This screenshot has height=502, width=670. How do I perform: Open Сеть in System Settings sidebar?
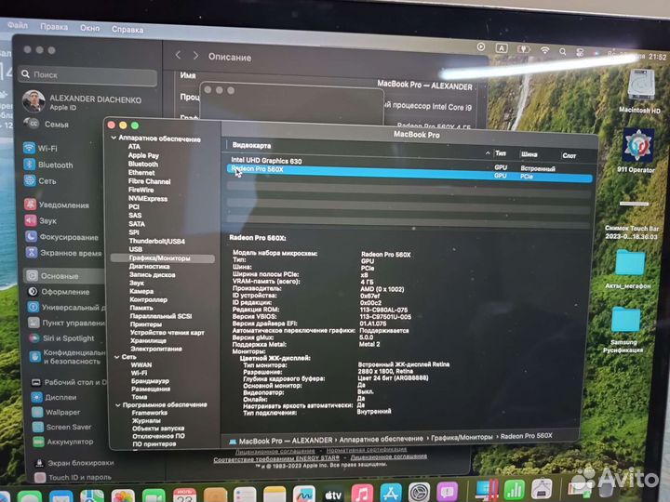click(40, 181)
